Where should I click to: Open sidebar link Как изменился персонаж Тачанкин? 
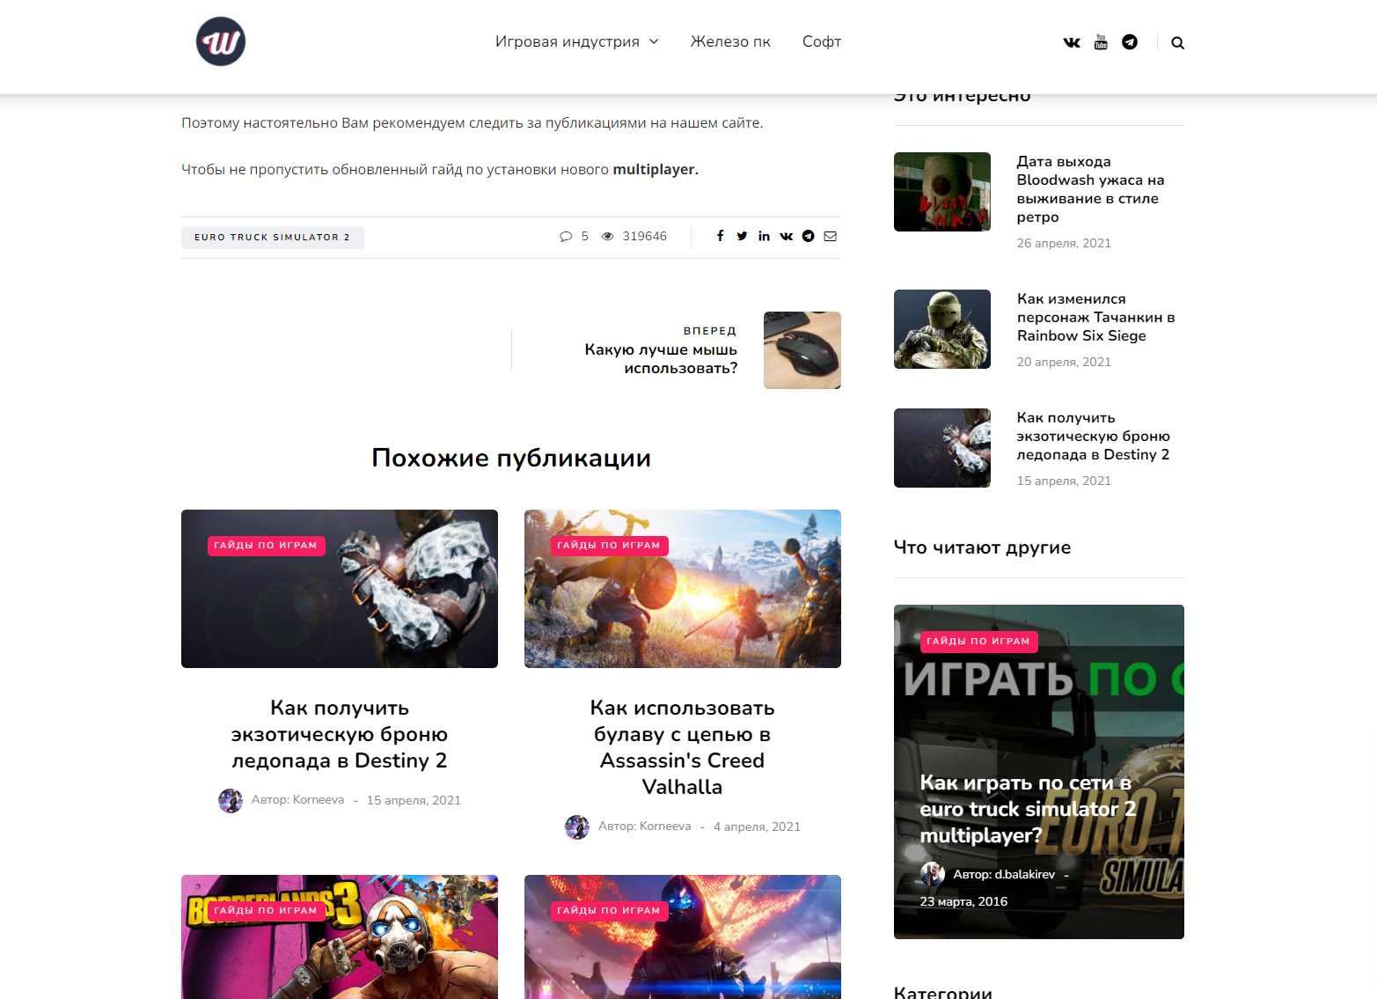point(1096,317)
